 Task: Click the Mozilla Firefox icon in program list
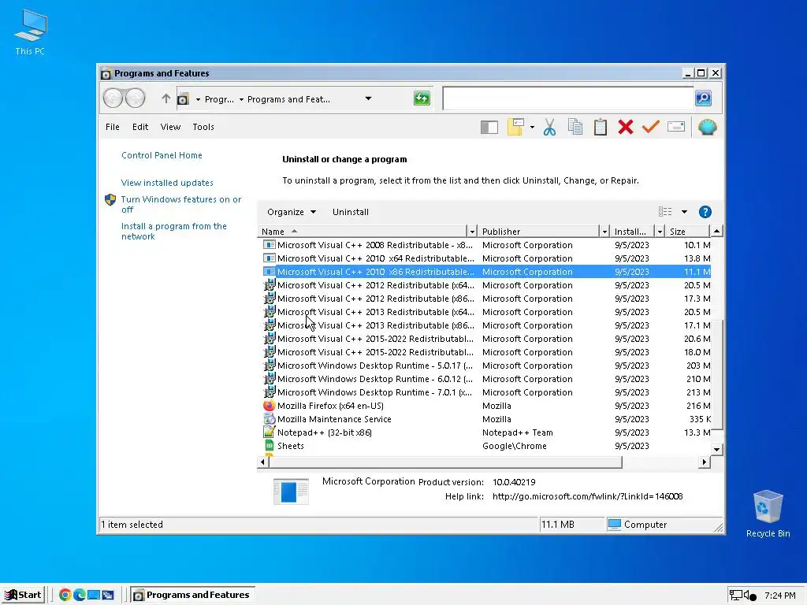click(x=270, y=406)
